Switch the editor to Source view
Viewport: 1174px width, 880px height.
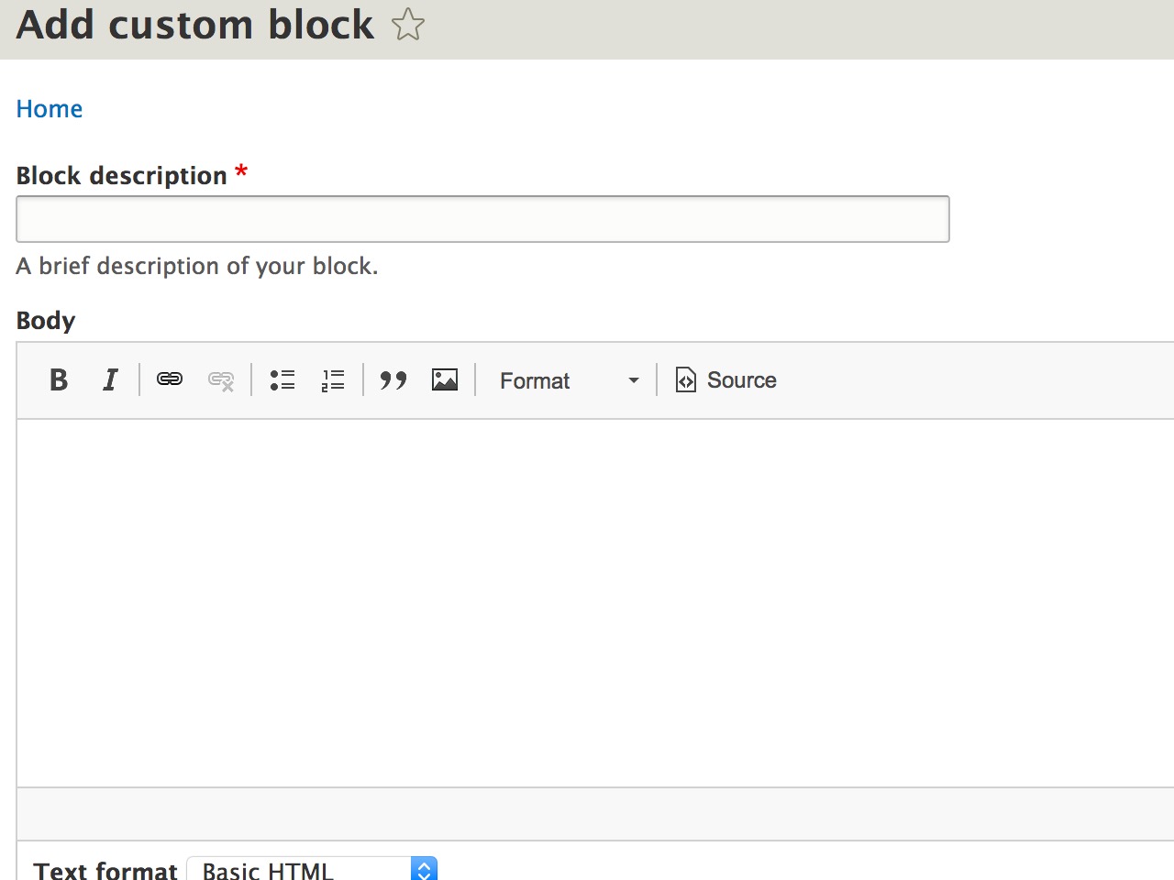tap(725, 379)
